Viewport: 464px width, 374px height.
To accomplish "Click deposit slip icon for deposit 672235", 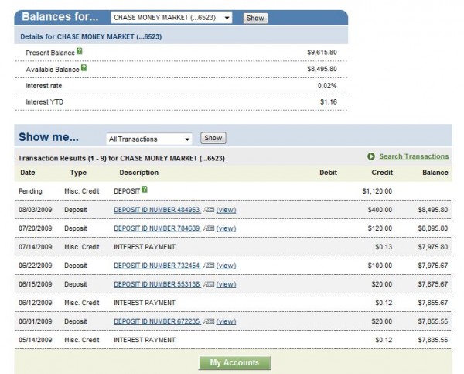I will 208,321.
